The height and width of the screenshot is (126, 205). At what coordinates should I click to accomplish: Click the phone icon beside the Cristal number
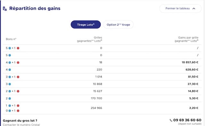(171, 120)
